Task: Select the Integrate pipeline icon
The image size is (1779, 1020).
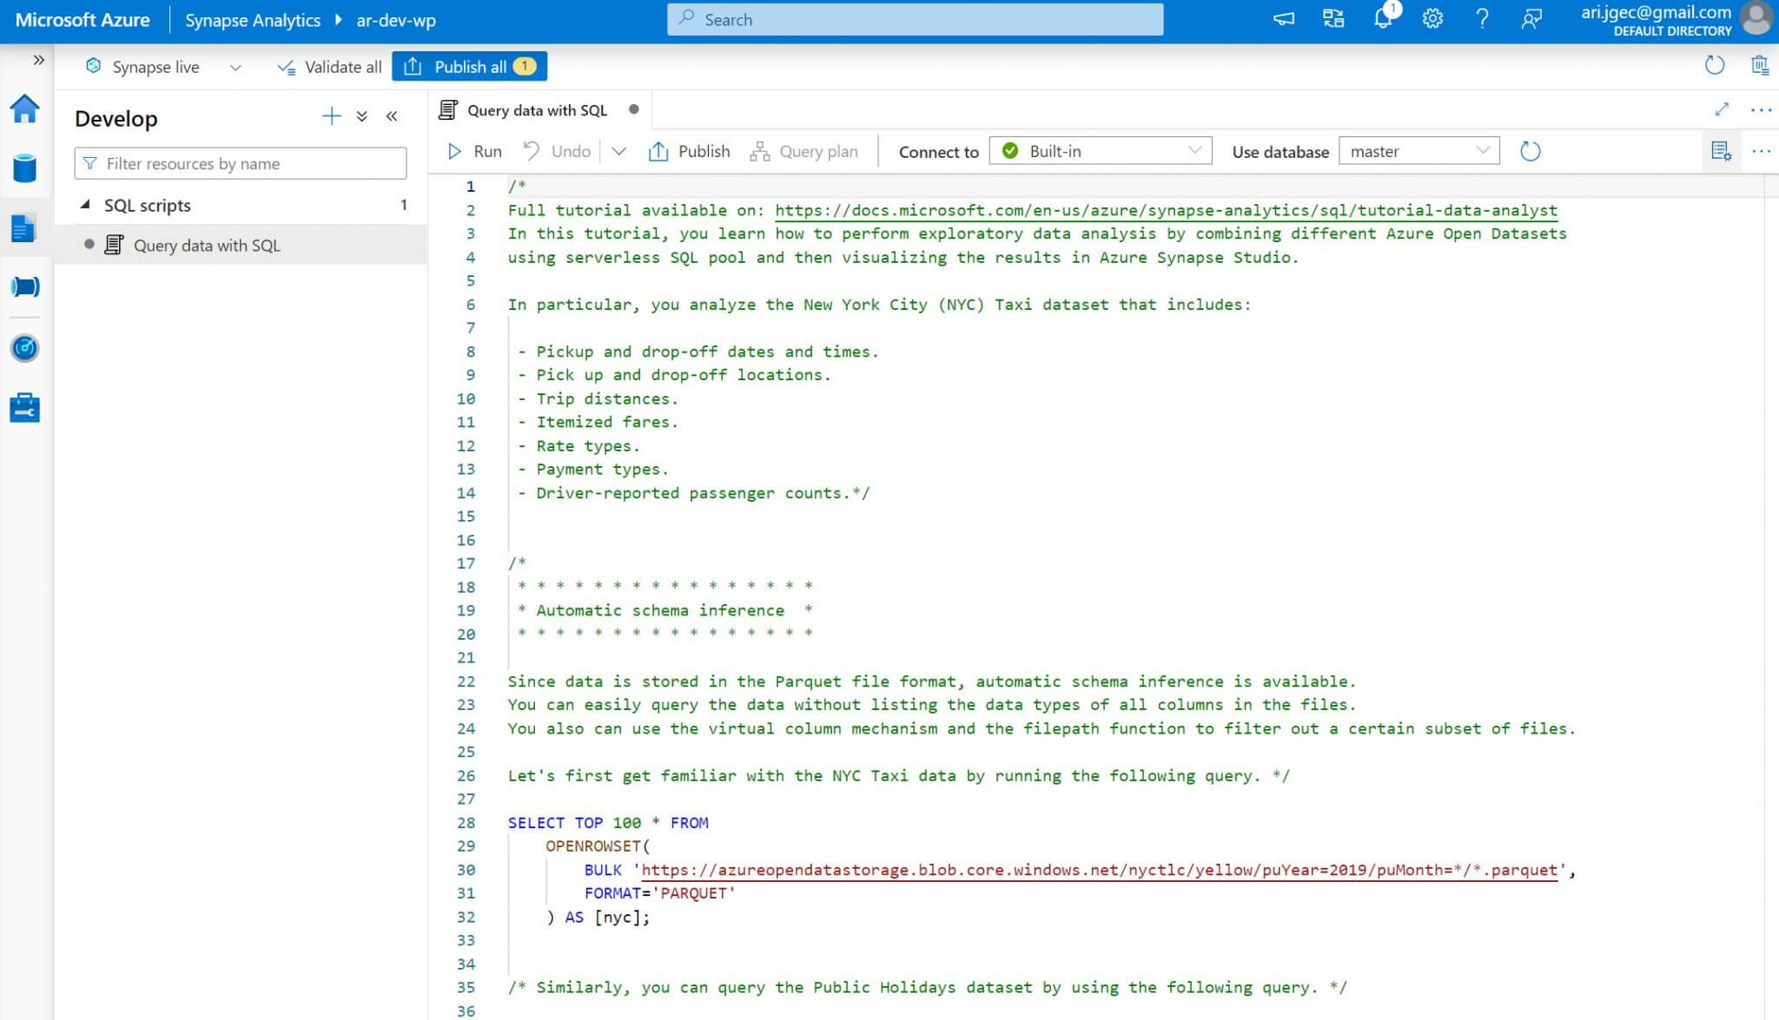Action: pyautogui.click(x=25, y=286)
